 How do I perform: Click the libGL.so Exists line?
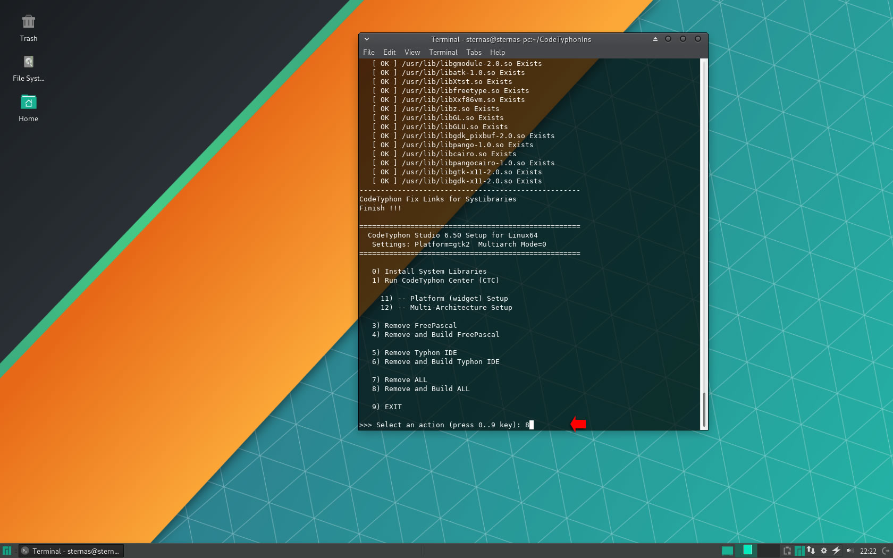pyautogui.click(x=438, y=118)
